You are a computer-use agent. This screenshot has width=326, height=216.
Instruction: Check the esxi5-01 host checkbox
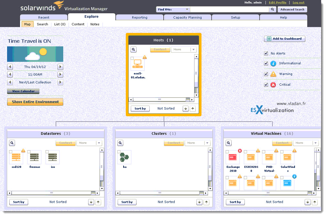point(132,59)
